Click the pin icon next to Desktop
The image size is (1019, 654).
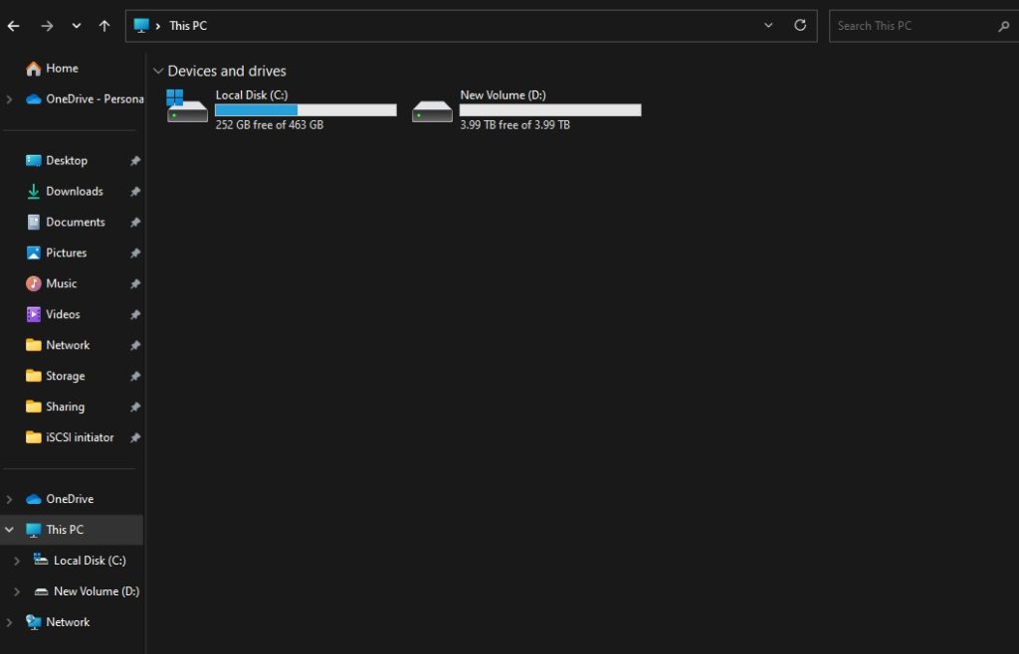click(x=134, y=161)
